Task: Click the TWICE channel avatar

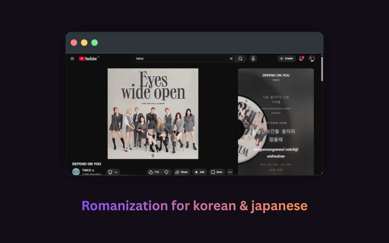Action: coord(76,172)
